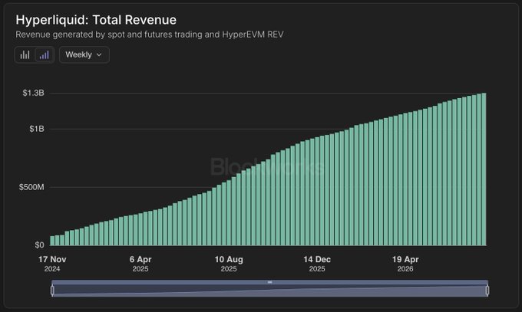Click the left handle of the range slider
The image size is (522, 312).
53,291
